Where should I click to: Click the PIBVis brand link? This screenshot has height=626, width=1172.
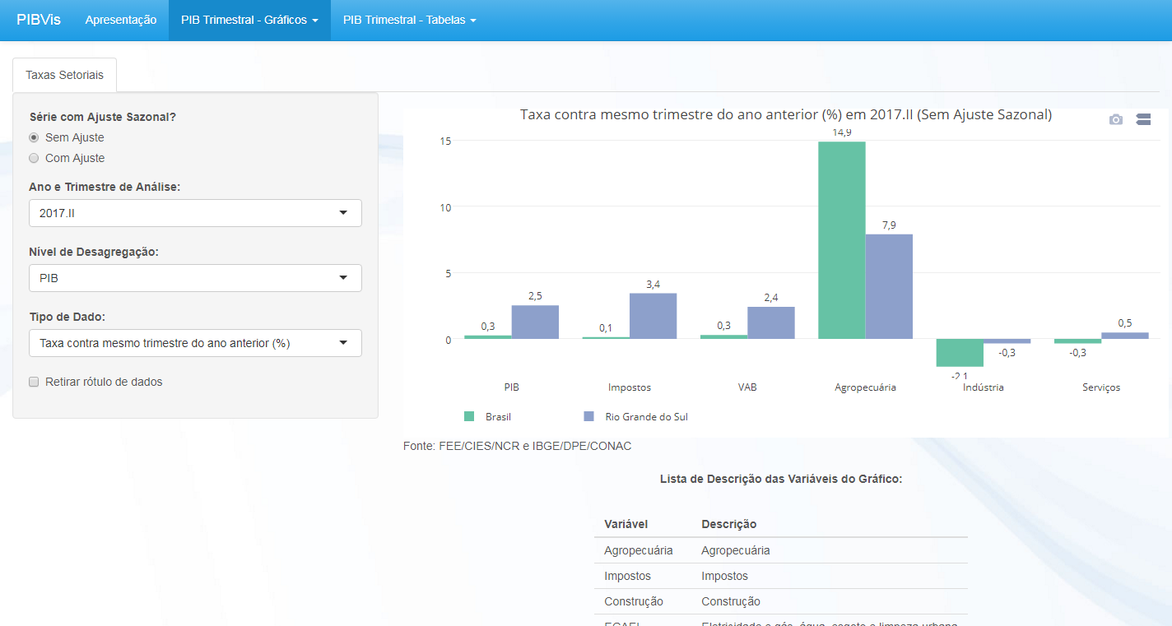coord(39,20)
